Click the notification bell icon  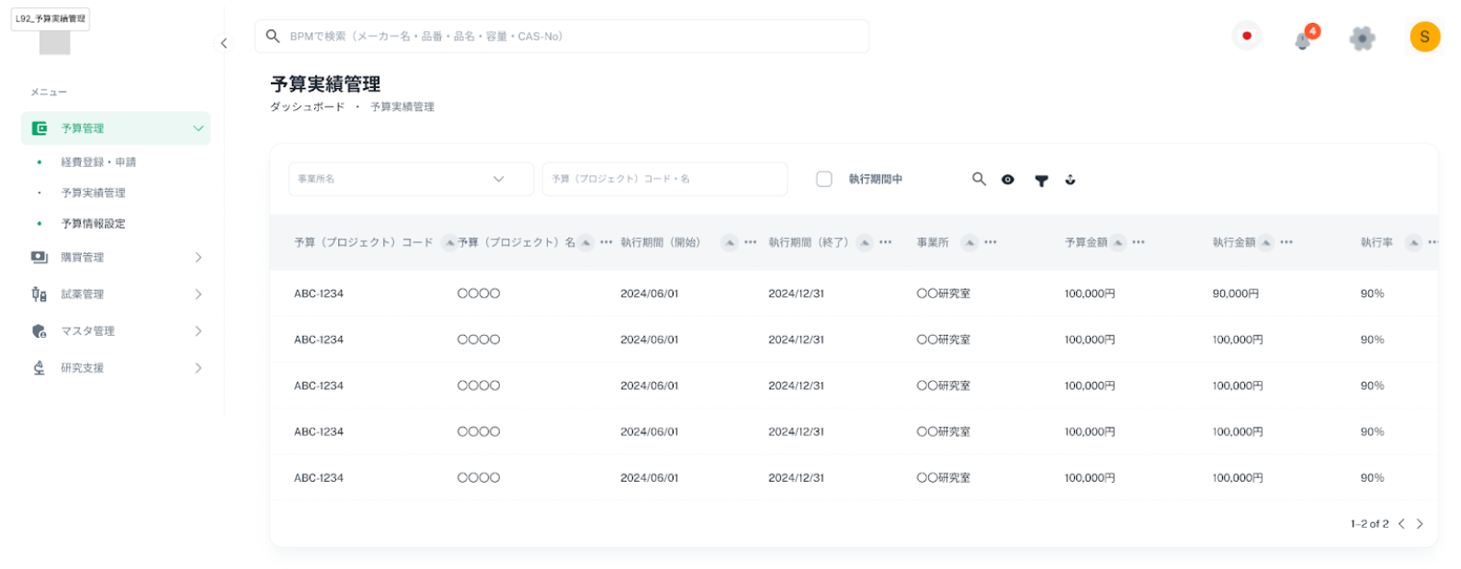click(1303, 39)
